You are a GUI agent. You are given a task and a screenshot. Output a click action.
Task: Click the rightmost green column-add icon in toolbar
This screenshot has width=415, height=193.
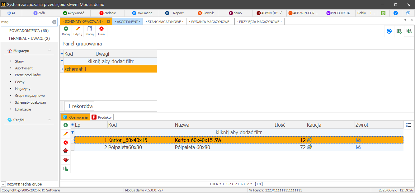pos(409,31)
